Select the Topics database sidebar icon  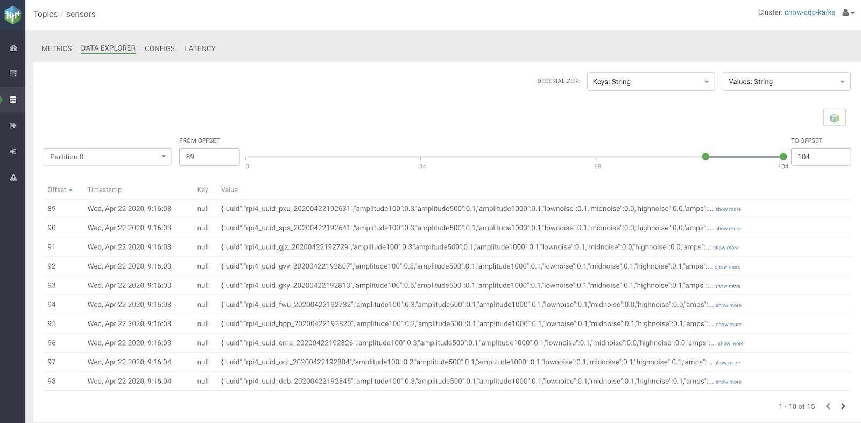13,100
